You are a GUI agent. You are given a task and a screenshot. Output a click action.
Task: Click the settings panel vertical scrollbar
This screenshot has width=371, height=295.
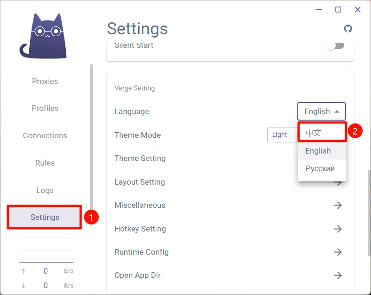coord(369,213)
